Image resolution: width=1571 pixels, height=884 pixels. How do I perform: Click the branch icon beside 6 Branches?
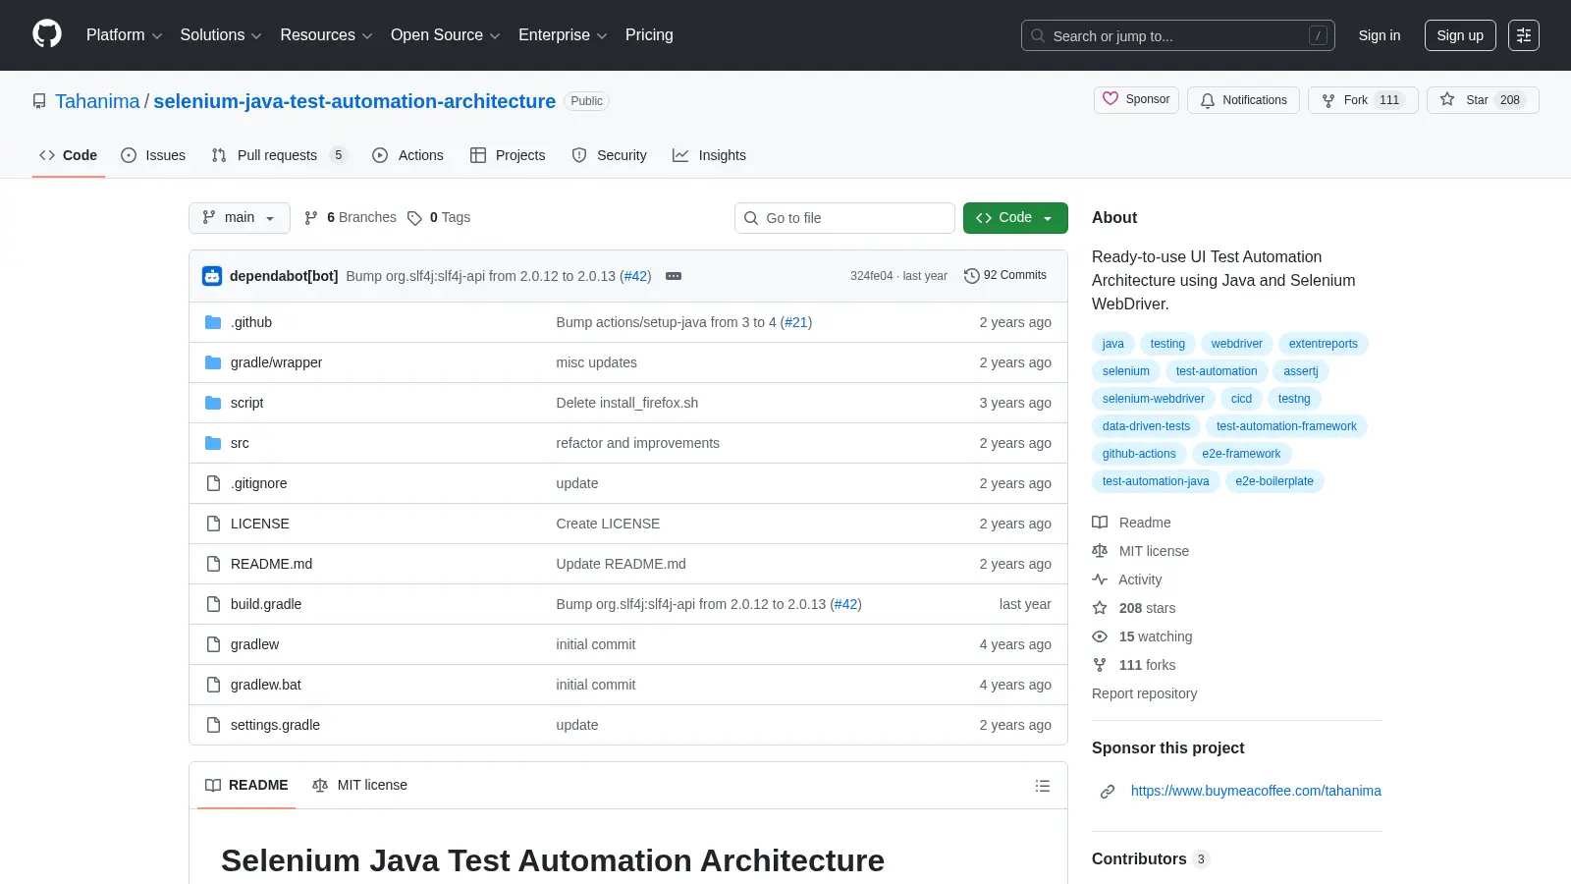pos(311,218)
